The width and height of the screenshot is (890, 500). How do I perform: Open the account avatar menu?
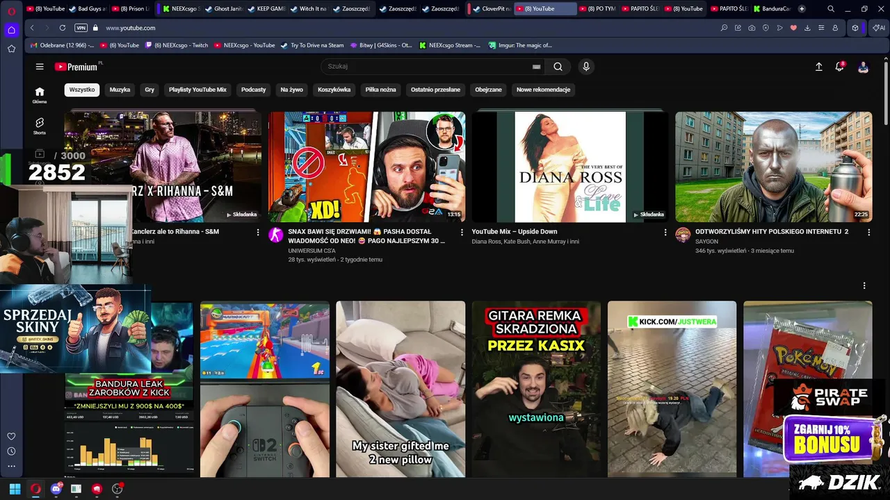(x=863, y=67)
